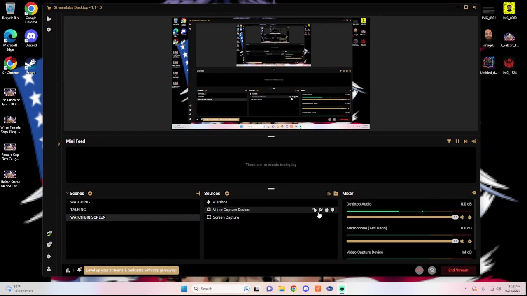Open the giveaway notification banner
This screenshot has height=296, width=527.
131,270
